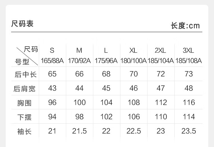Click the 后肩宽 row label
The width and height of the screenshot is (214, 147).
click(x=24, y=89)
